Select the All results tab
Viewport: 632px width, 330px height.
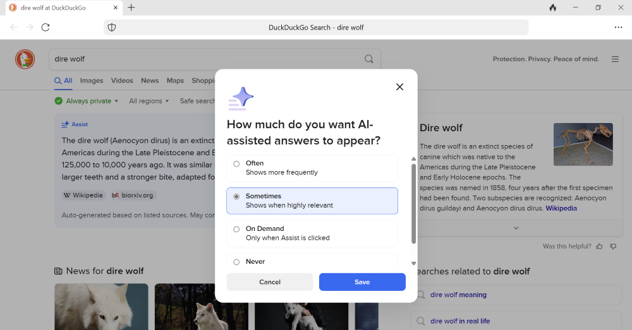coord(64,81)
